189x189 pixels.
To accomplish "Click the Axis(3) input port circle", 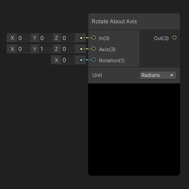I will [x=93, y=49].
